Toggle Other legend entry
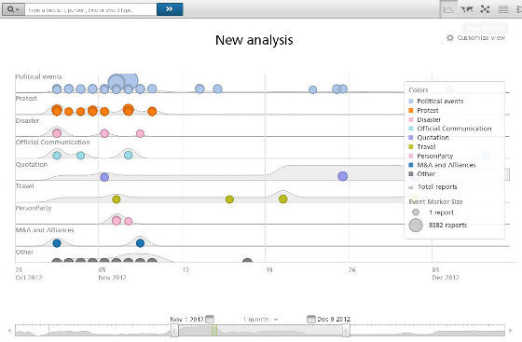 421,173
